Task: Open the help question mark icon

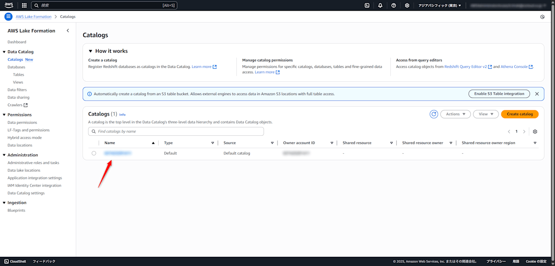Action: click(394, 6)
